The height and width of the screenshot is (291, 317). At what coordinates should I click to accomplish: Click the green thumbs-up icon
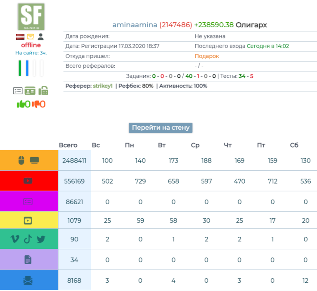pos(21,104)
